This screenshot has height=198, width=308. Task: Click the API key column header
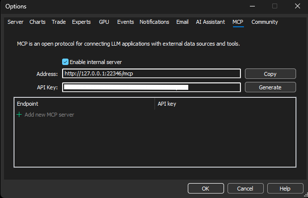(x=225, y=104)
